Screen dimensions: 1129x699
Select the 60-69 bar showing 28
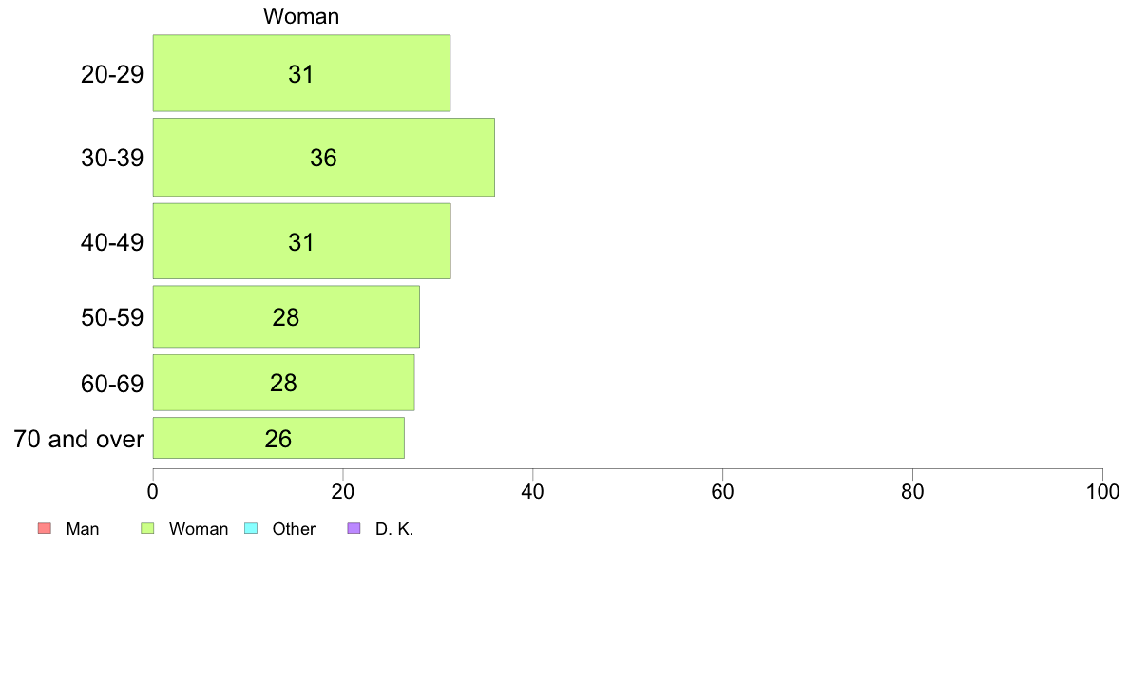[284, 382]
